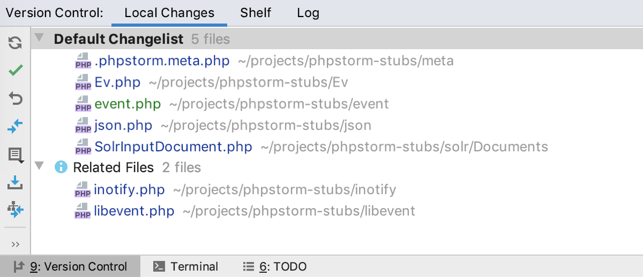The width and height of the screenshot is (643, 277).
Task: Show more toolbar actions with double chevron
Action: click(x=16, y=244)
